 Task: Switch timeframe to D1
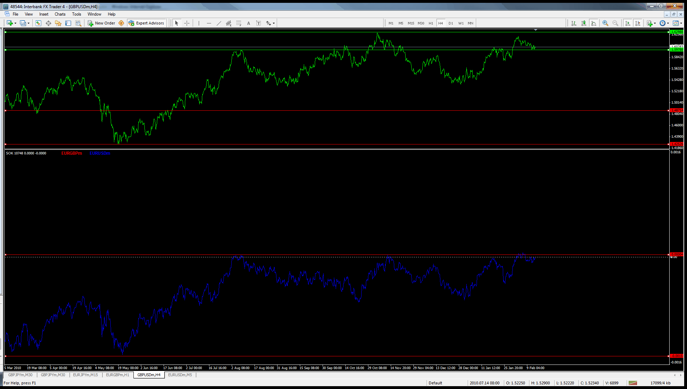451,23
